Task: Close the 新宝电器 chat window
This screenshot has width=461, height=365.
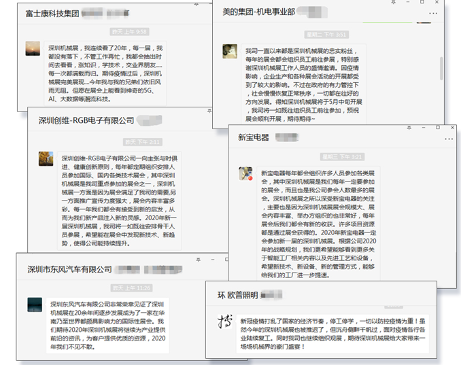Action: (452, 128)
